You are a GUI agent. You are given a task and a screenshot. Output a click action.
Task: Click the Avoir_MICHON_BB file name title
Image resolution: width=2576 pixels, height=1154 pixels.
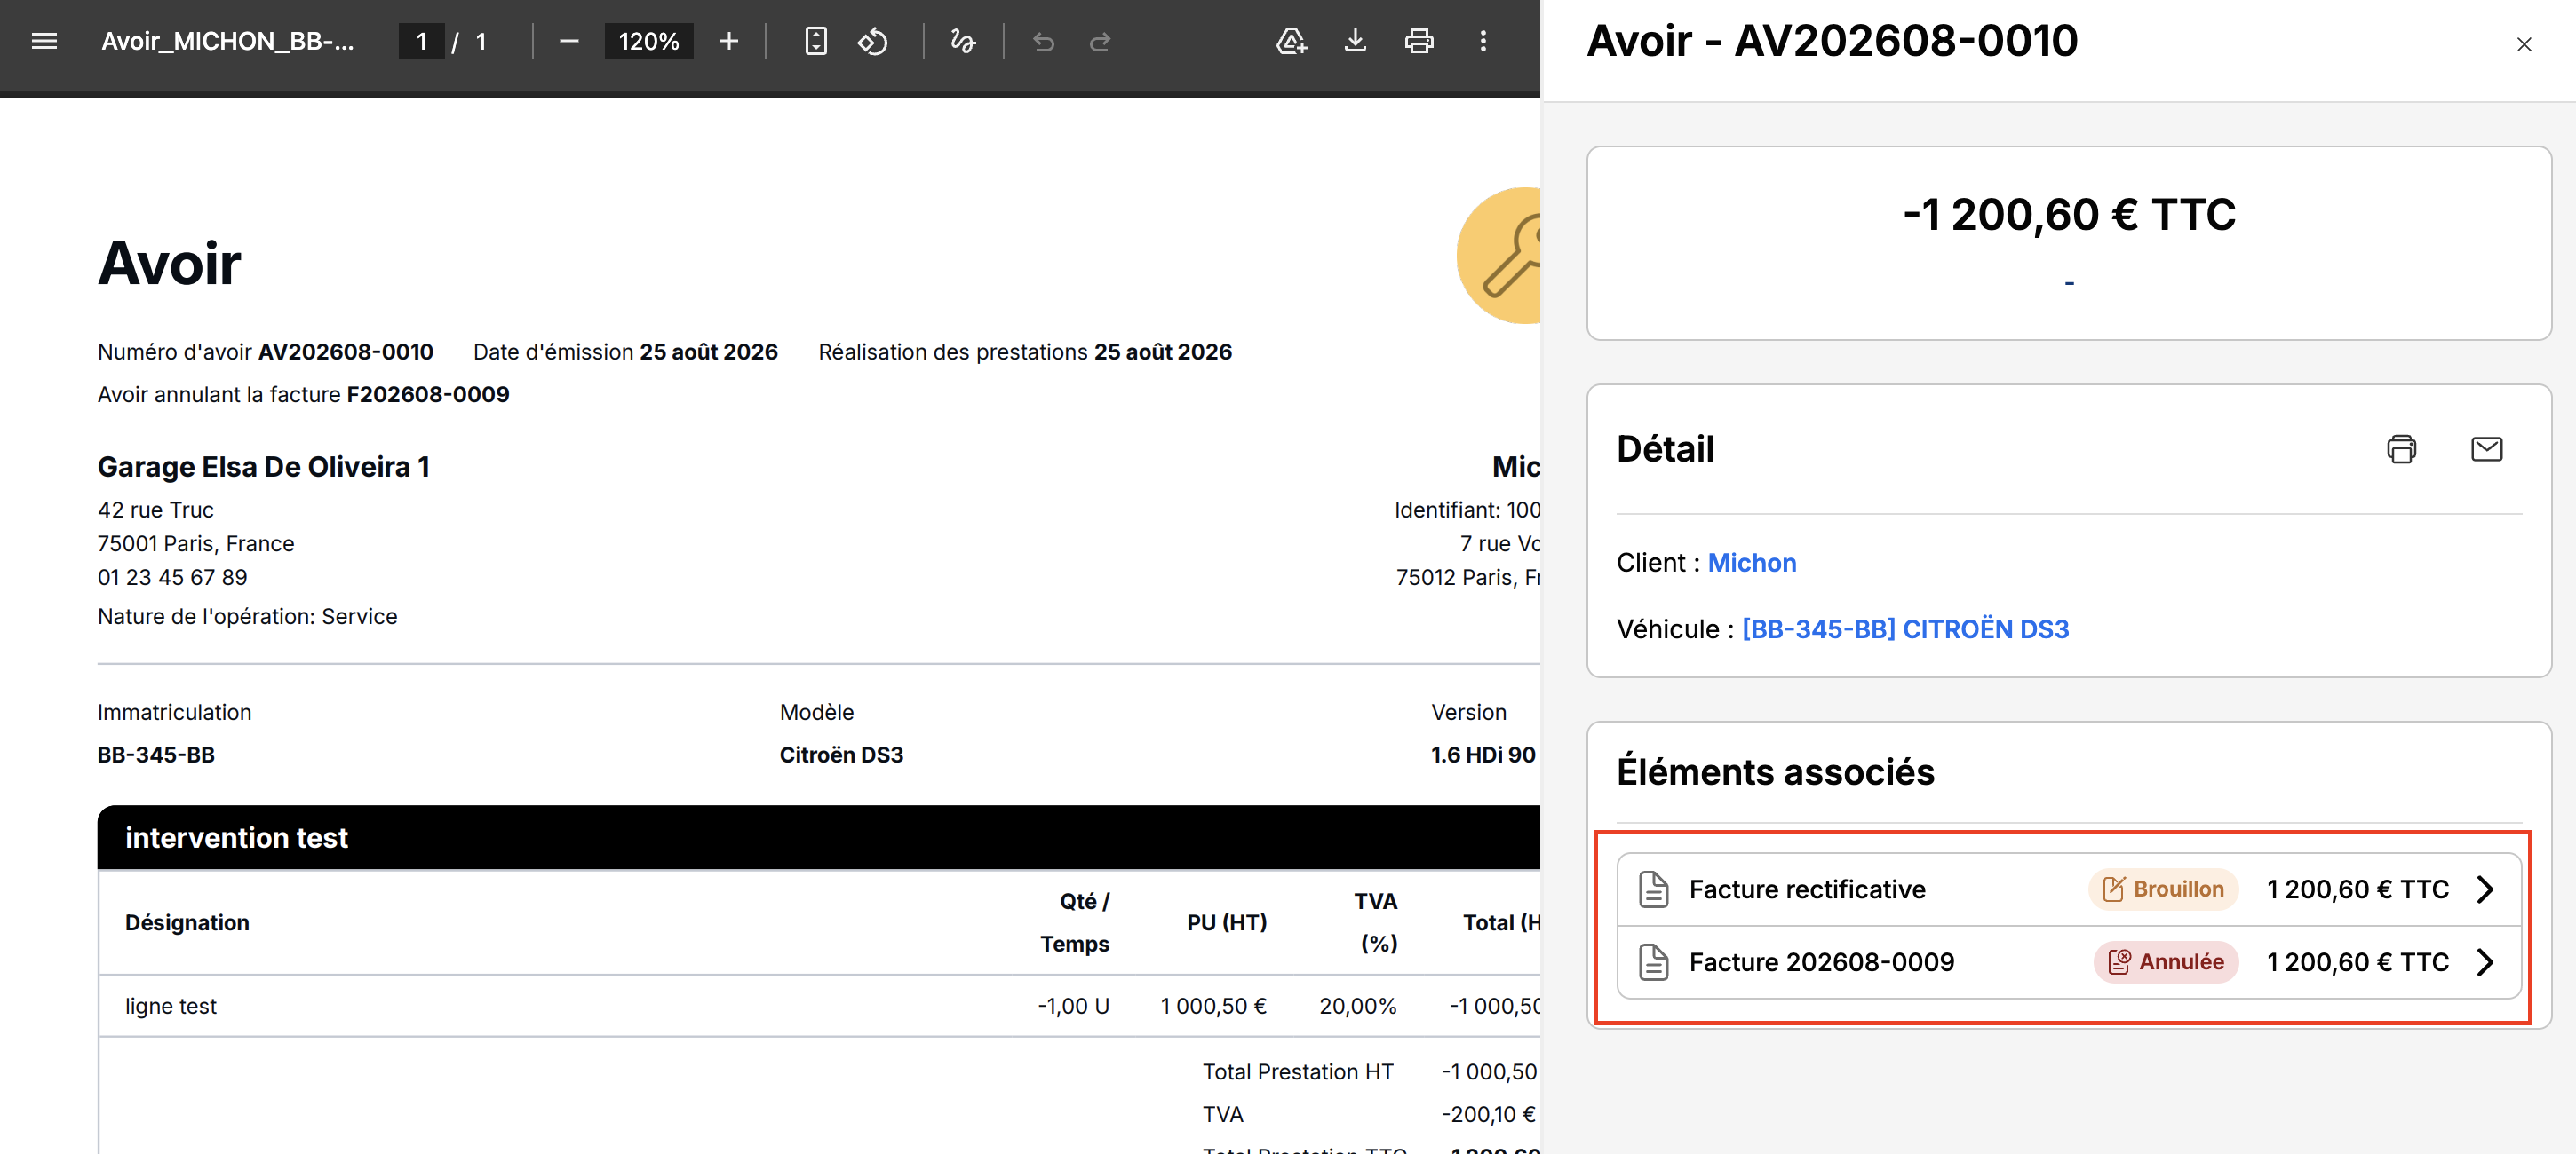(x=228, y=41)
